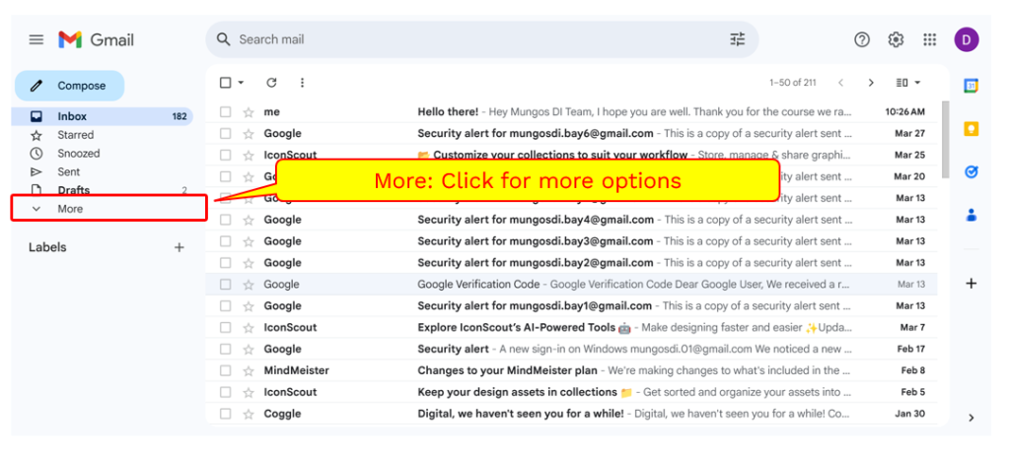This screenshot has width=1010, height=459.
Task: Click the search options filter icon
Action: [x=738, y=39]
